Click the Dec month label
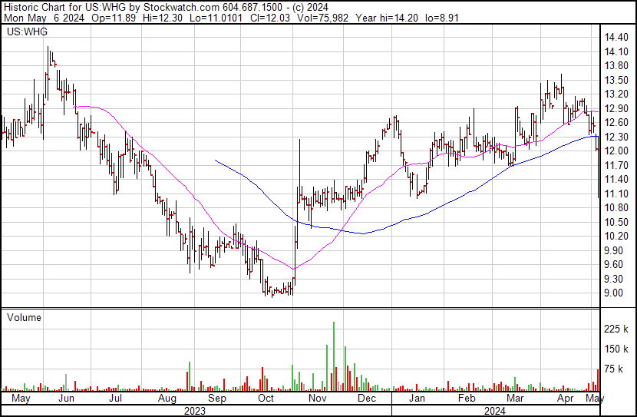Image resolution: width=637 pixels, height=417 pixels. coord(367,399)
